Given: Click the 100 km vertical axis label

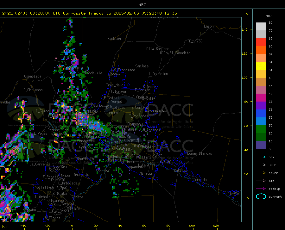Looking at the screenshot, I should 245,78.
